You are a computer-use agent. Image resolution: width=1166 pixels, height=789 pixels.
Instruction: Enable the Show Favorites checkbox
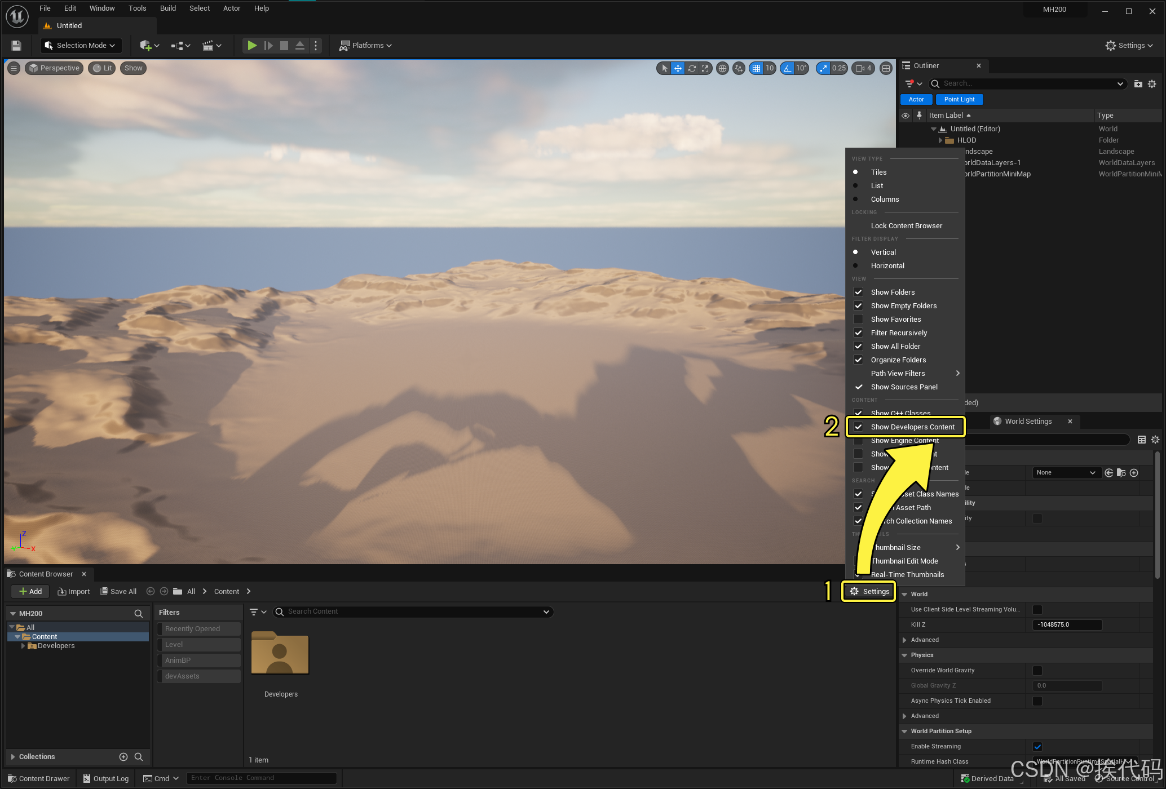pos(858,319)
